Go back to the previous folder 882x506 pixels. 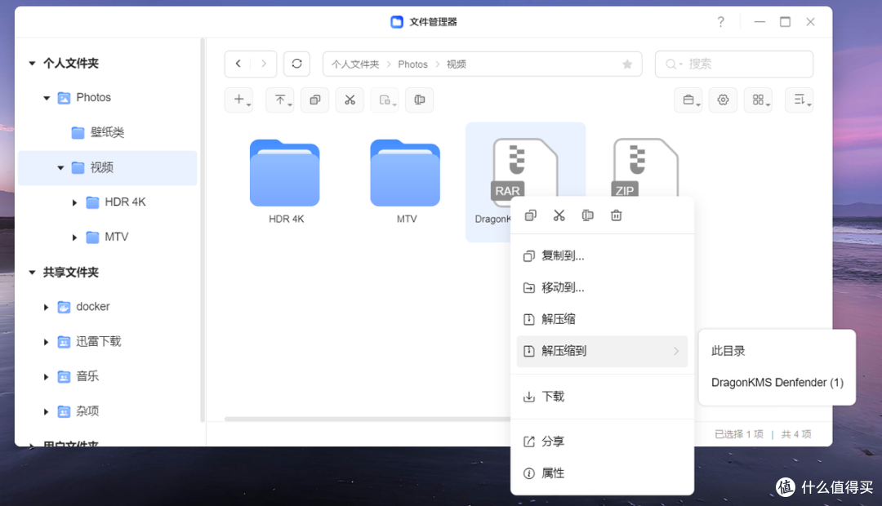(x=238, y=64)
